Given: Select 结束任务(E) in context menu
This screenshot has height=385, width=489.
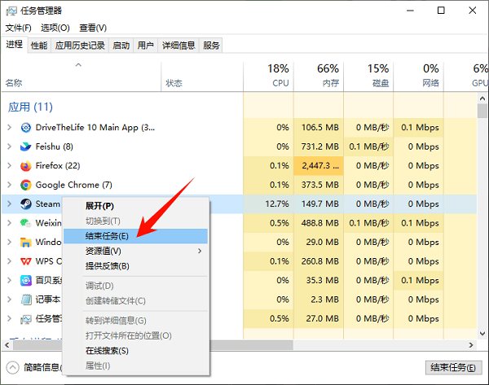Looking at the screenshot, I should (118, 236).
